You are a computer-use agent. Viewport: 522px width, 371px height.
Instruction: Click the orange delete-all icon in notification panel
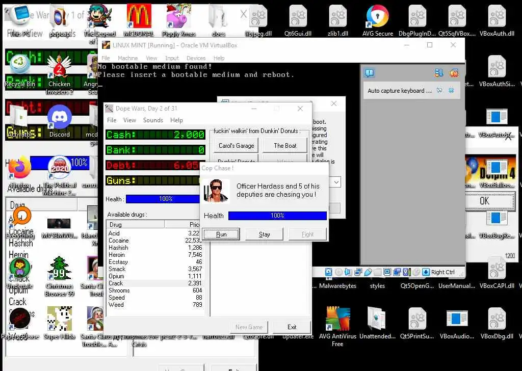454,73
